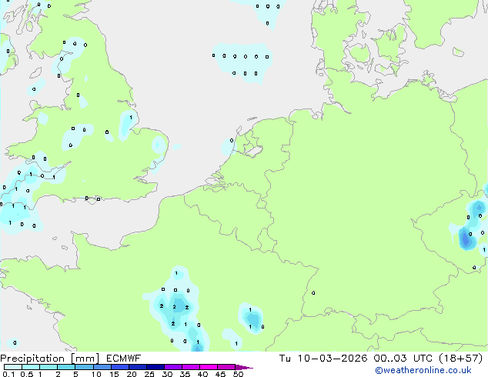Click the 'Precipitation [mm]' label

coord(50,359)
